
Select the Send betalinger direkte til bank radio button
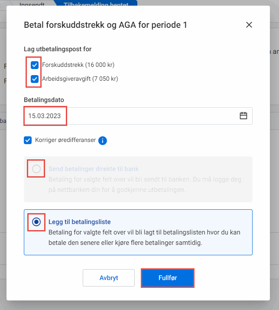tap(36, 169)
